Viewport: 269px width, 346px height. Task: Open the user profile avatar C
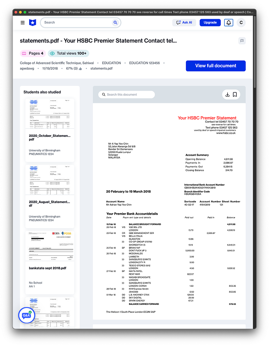coord(241,22)
